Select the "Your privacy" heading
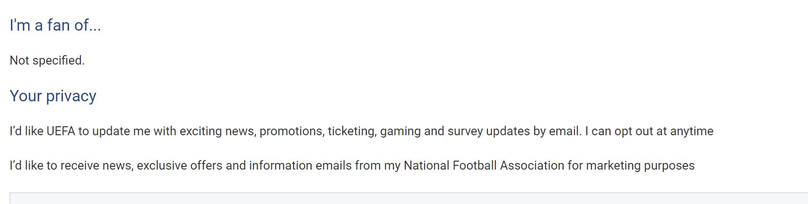808x204 pixels. 53,96
